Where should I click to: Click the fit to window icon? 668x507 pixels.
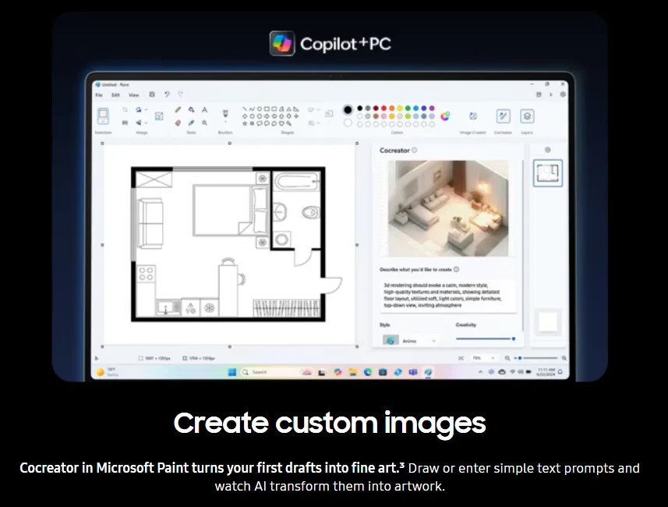pos(461,358)
